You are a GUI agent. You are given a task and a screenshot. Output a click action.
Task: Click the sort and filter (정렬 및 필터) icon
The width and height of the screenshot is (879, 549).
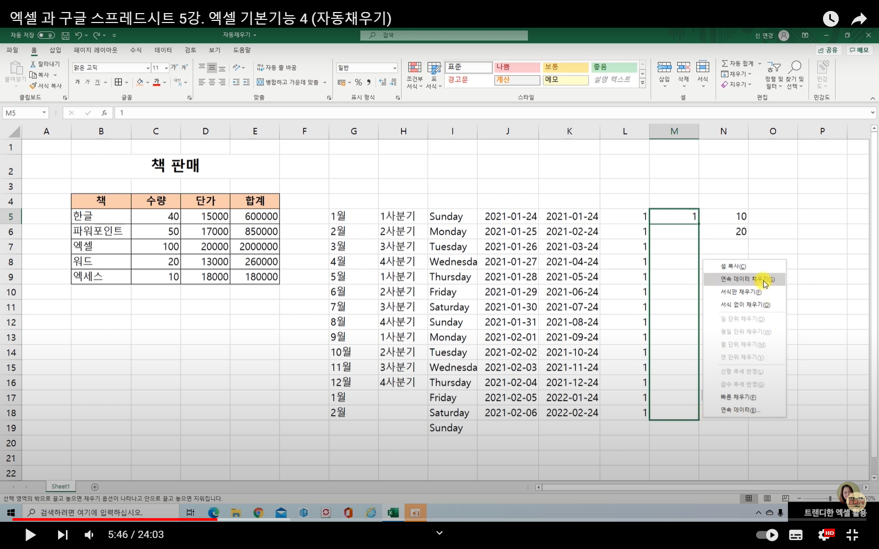774,67
